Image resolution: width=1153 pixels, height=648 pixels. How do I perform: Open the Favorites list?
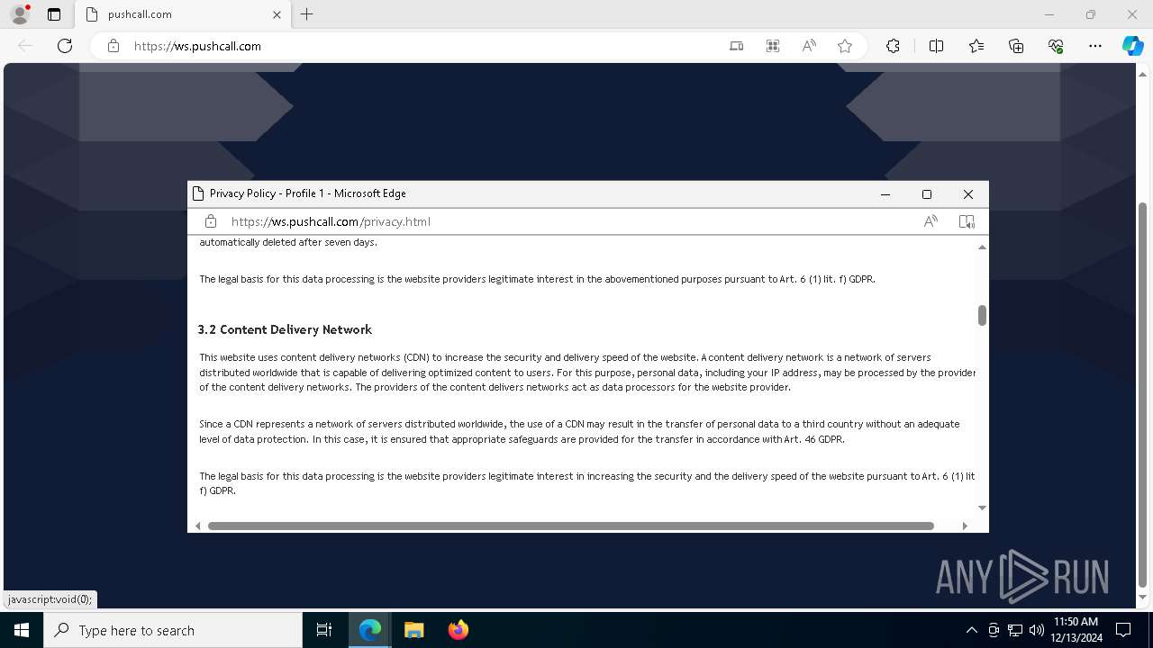pos(976,46)
